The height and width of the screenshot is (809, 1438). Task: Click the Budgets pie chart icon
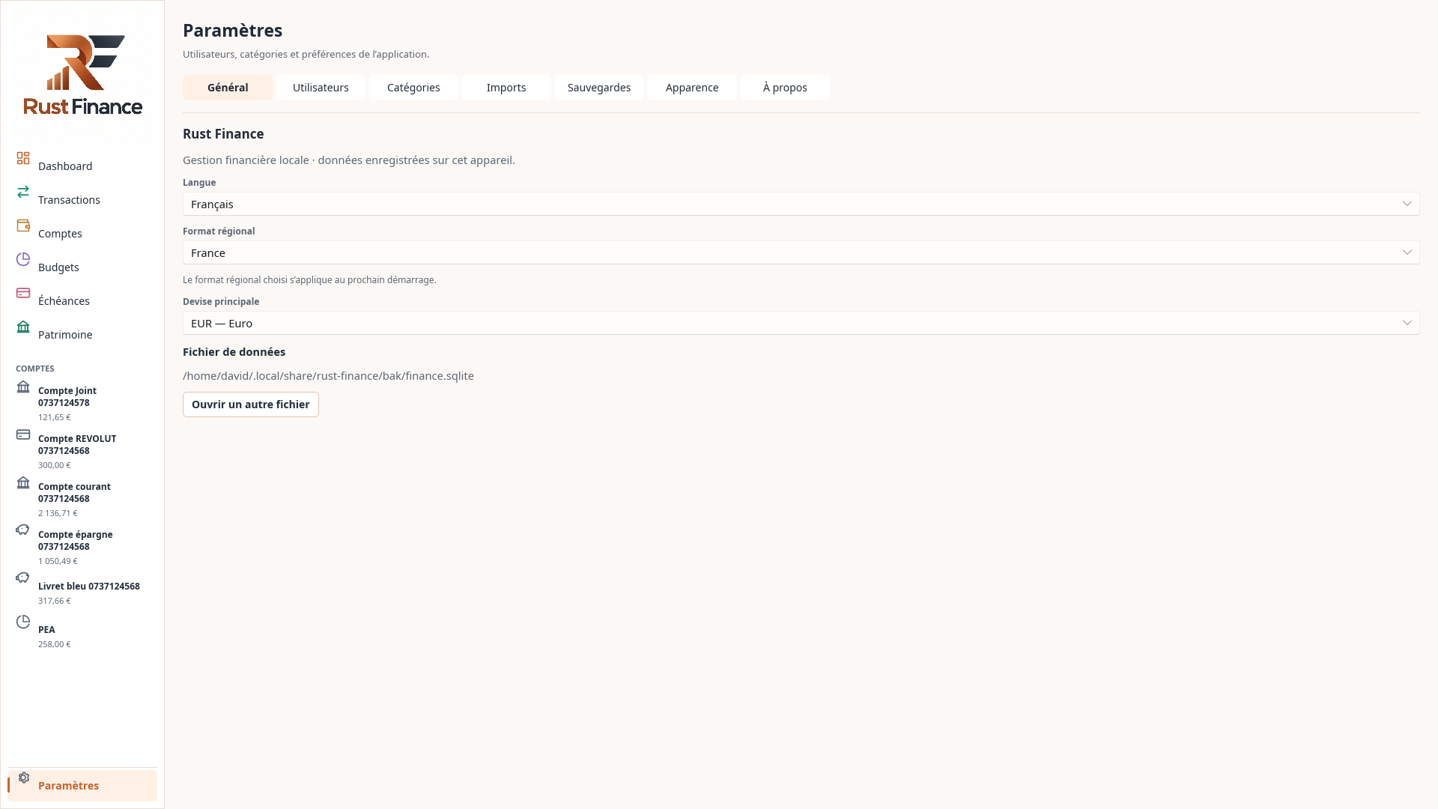pos(23,259)
